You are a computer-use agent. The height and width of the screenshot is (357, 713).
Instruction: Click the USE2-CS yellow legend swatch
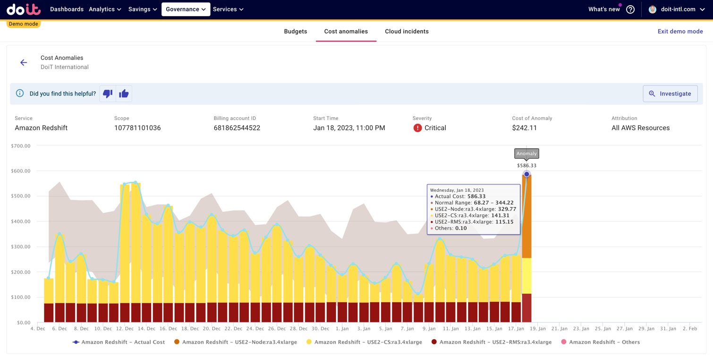[x=309, y=342]
